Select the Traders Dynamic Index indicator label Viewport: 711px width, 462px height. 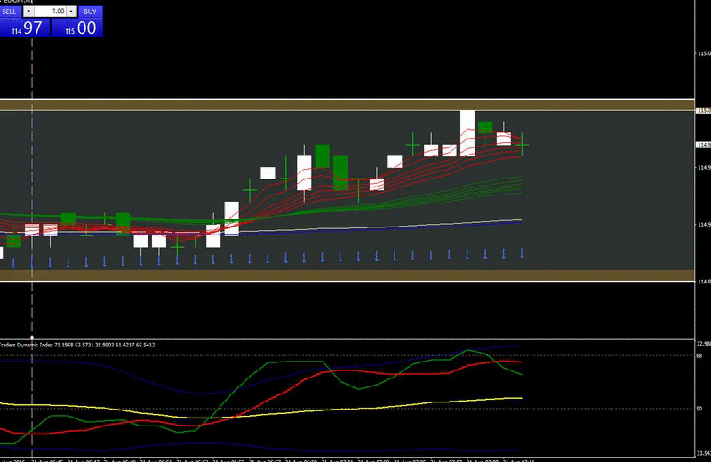[x=77, y=345]
